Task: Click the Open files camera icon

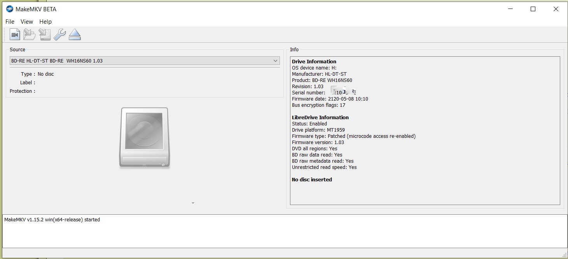Action: (15, 35)
